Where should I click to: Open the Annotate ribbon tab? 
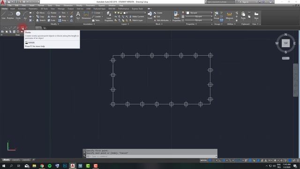pos(22,8)
